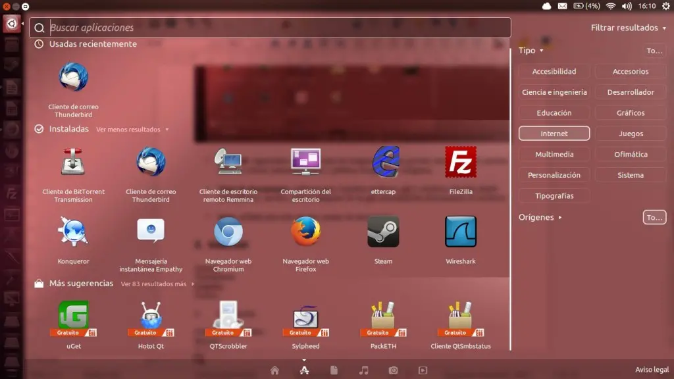Viewport: 674px width, 379px height.
Task: Open the Aviso legal link
Action: click(652, 370)
